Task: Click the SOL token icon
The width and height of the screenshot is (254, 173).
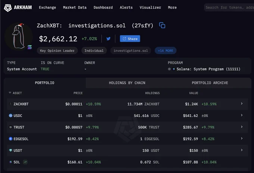Action: pyautogui.click(x=10, y=162)
